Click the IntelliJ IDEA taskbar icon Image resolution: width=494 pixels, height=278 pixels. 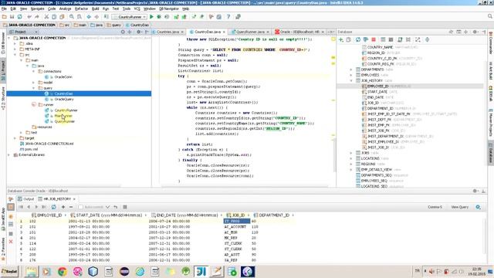[201, 271]
